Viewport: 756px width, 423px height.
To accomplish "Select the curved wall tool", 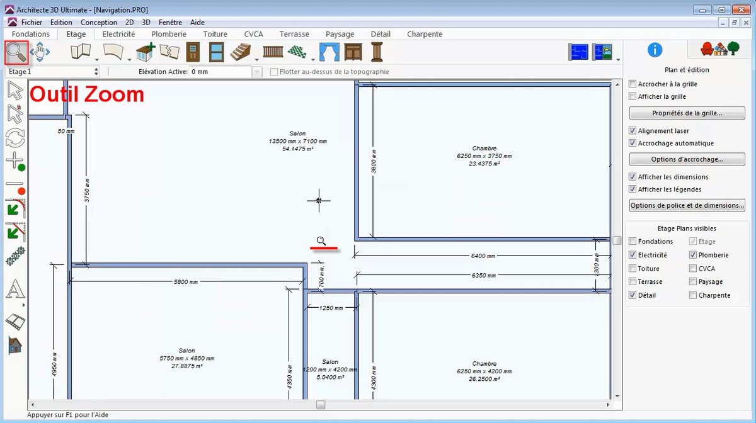I will click(x=113, y=52).
